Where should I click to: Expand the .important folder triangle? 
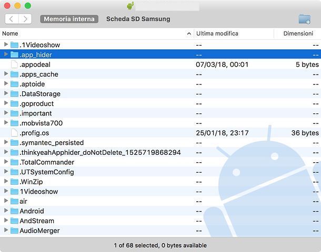pyautogui.click(x=6, y=113)
